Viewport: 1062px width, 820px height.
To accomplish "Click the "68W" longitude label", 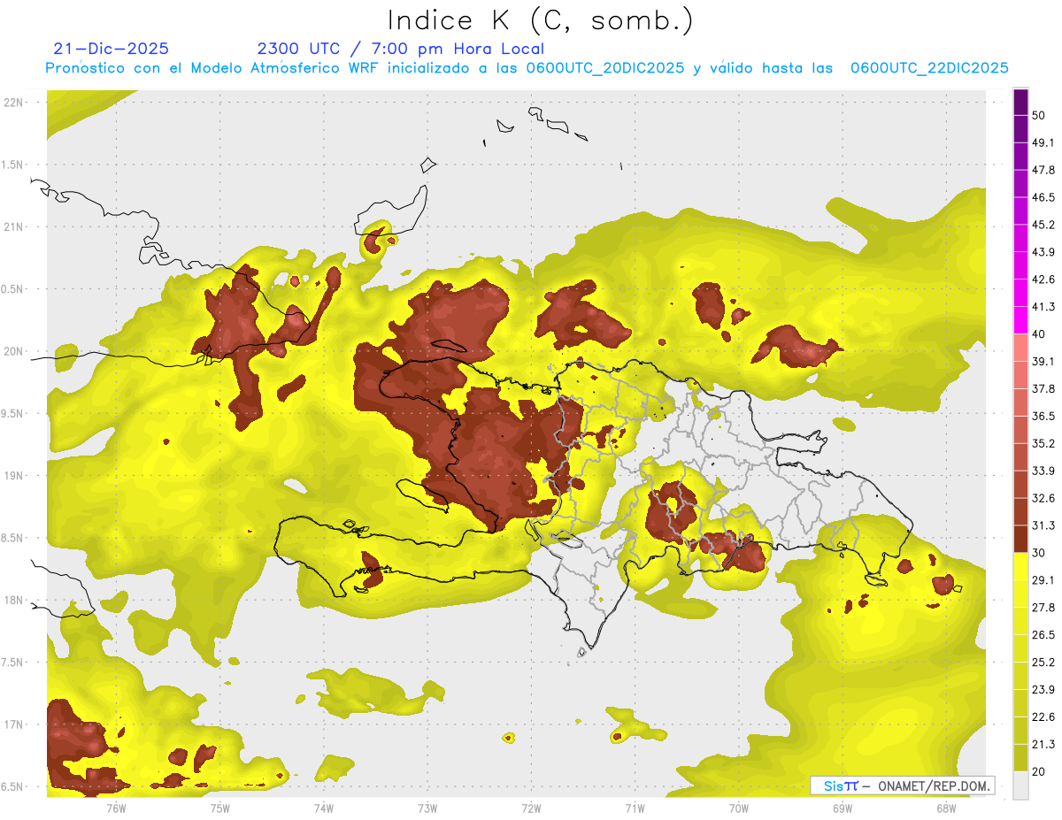I will 946,809.
